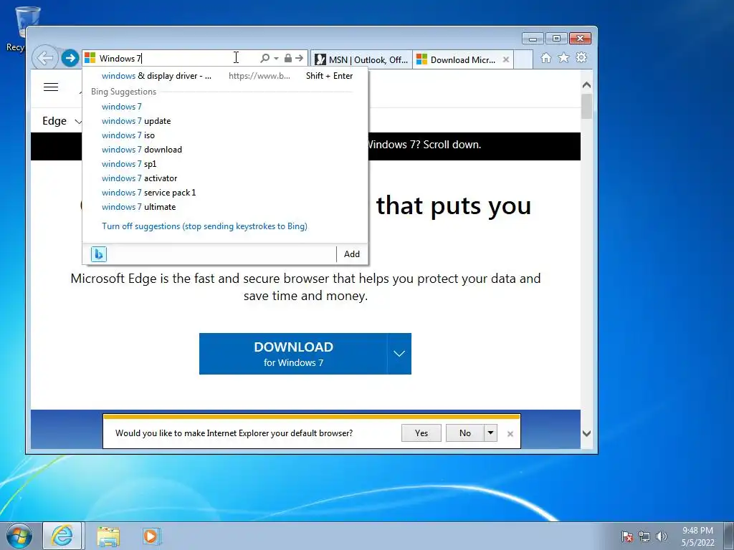Close the Download Microsoft tab

[x=506, y=59]
